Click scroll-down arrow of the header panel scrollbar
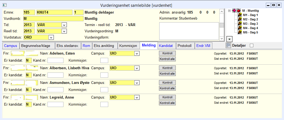284x120 pixels. (x=222, y=39)
